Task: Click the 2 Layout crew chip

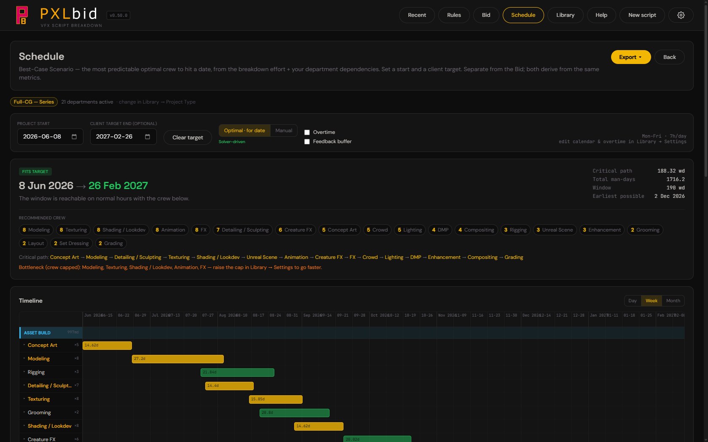Action: click(x=33, y=243)
